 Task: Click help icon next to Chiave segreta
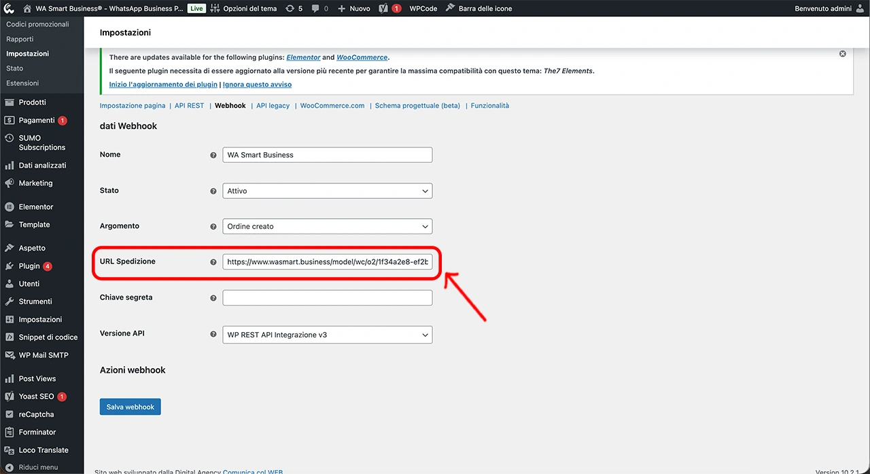click(213, 298)
